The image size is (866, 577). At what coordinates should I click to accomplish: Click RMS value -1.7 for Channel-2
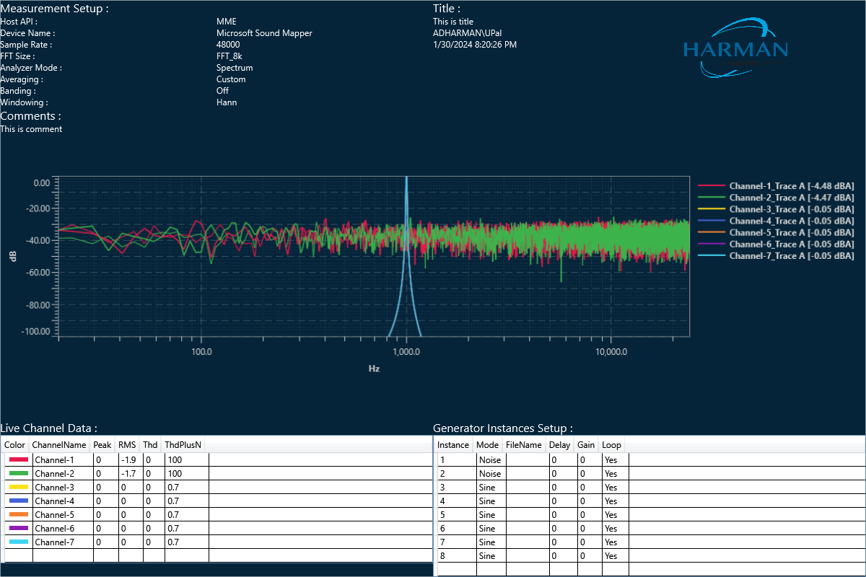coord(131,473)
